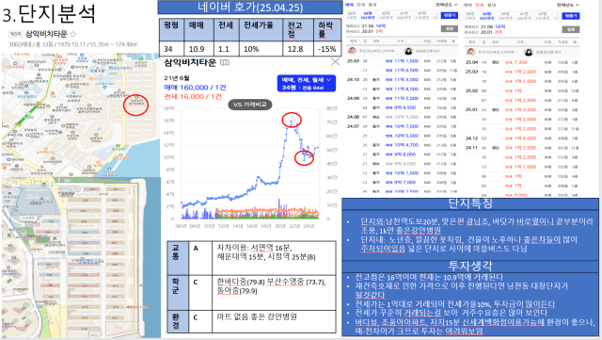This screenshot has width=602, height=340.
Task: Click the 전세 16,000 / 1건 chart label
Action: [x=193, y=97]
